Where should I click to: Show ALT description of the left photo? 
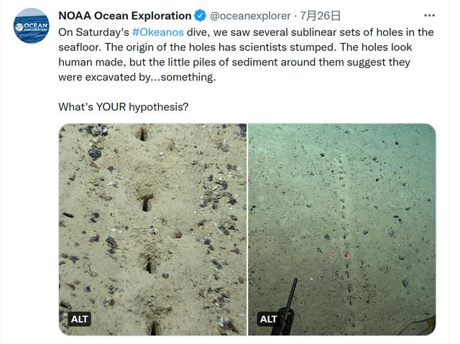pyautogui.click(x=80, y=320)
